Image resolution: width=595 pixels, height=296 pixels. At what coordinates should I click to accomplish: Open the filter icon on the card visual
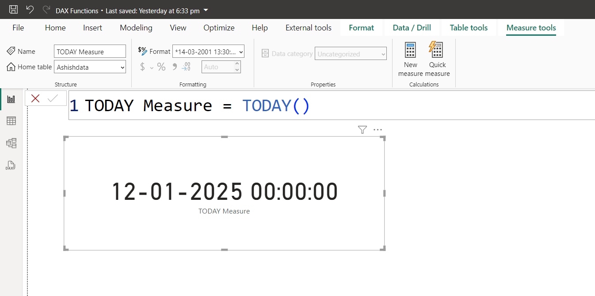[x=362, y=129]
